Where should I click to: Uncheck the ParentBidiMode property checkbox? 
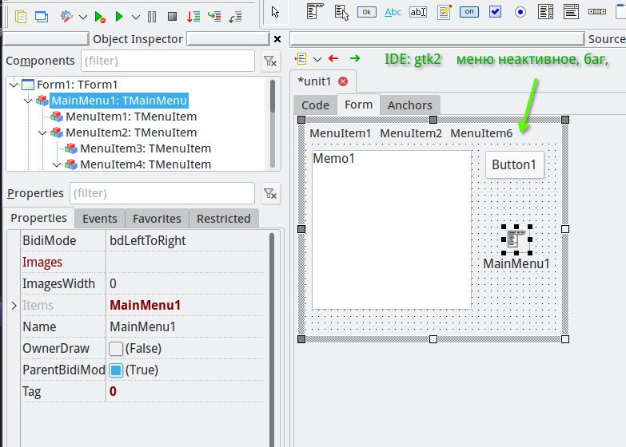click(x=116, y=370)
